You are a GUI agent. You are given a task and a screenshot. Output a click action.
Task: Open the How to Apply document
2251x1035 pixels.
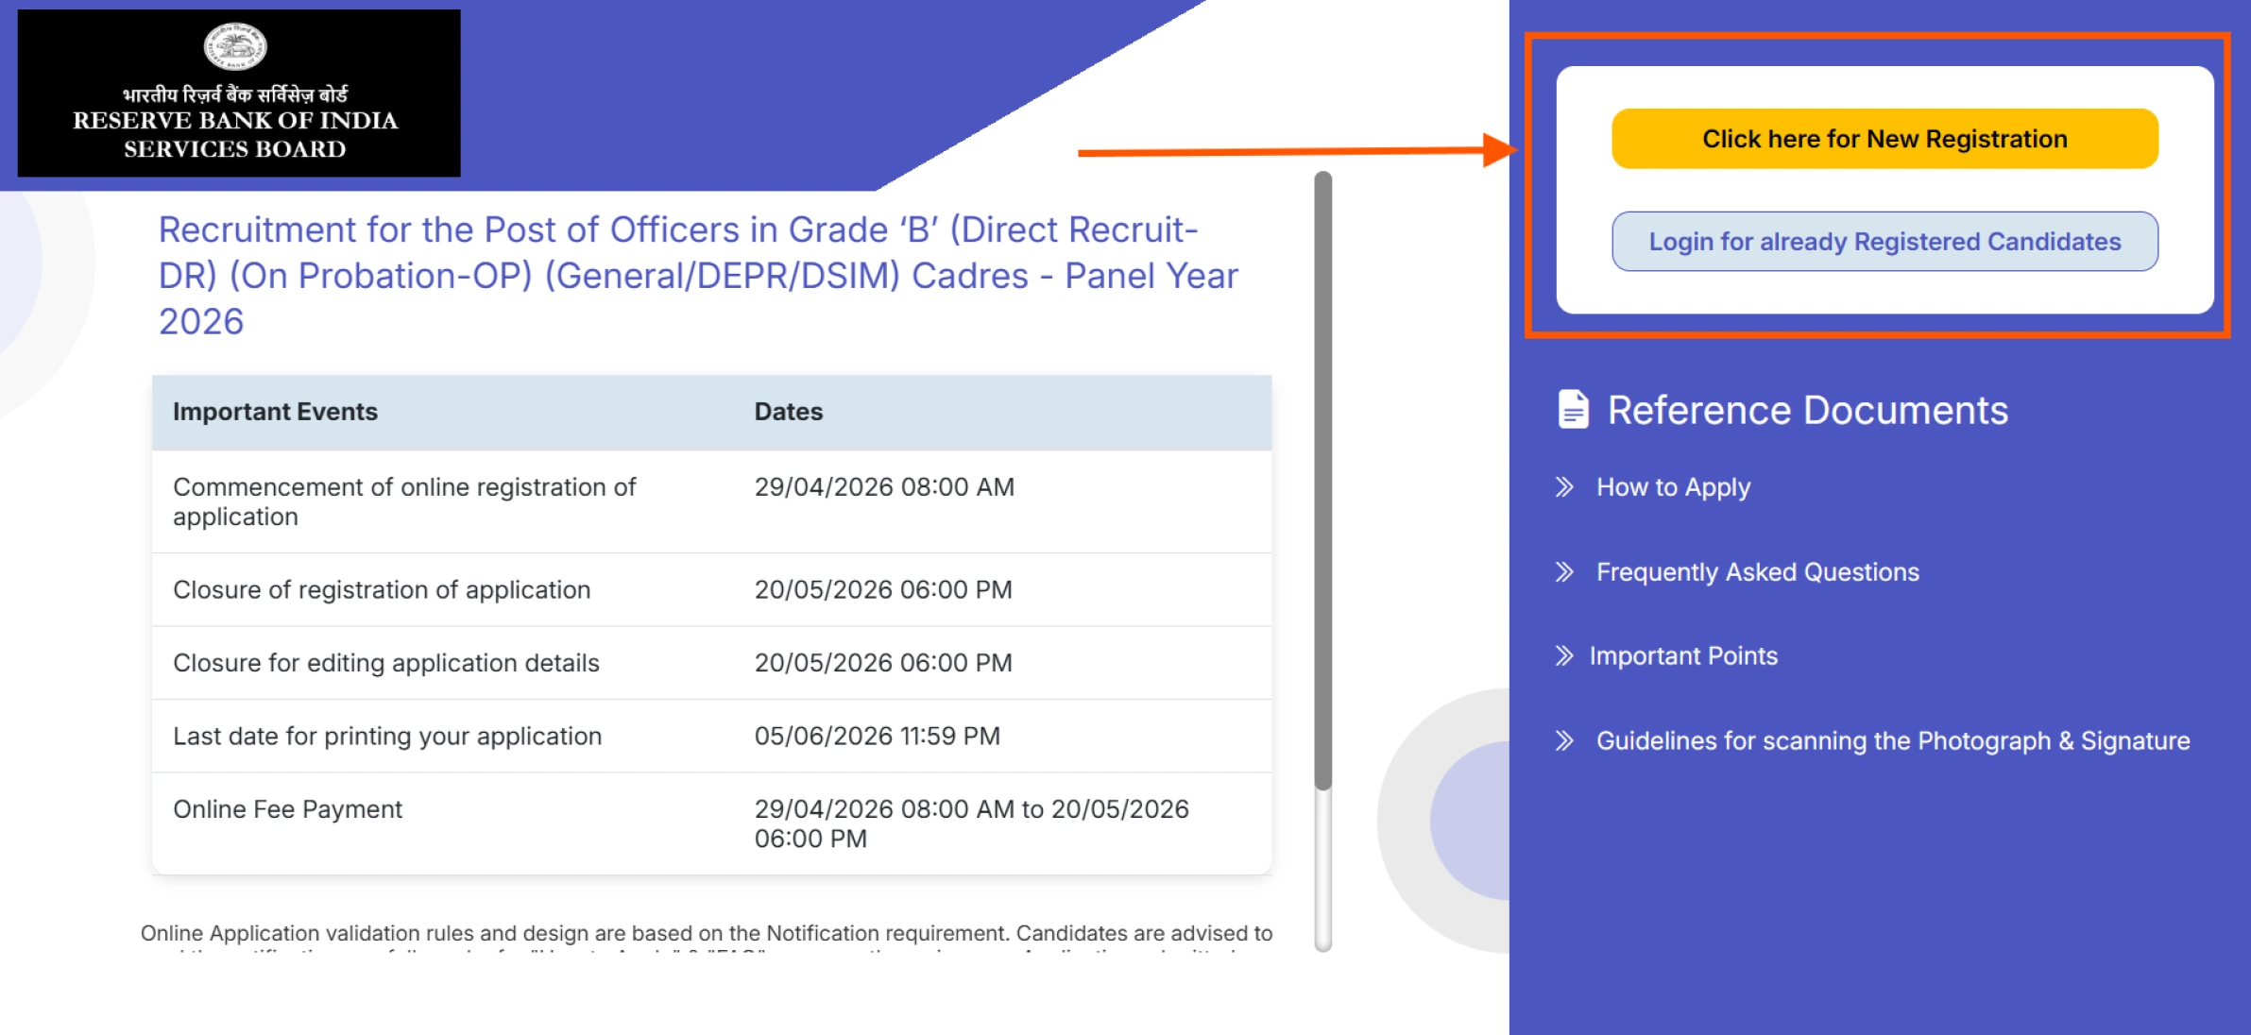click(1673, 487)
